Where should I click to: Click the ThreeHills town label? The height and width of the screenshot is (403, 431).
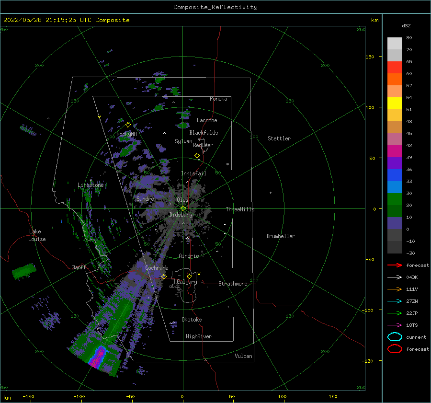[x=240, y=209]
